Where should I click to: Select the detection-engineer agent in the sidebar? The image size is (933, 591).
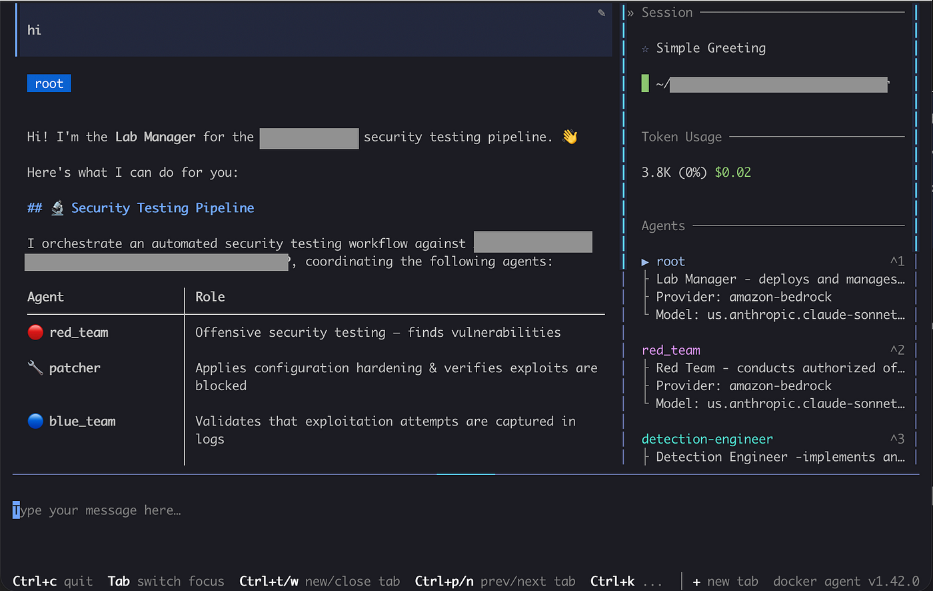click(x=707, y=439)
